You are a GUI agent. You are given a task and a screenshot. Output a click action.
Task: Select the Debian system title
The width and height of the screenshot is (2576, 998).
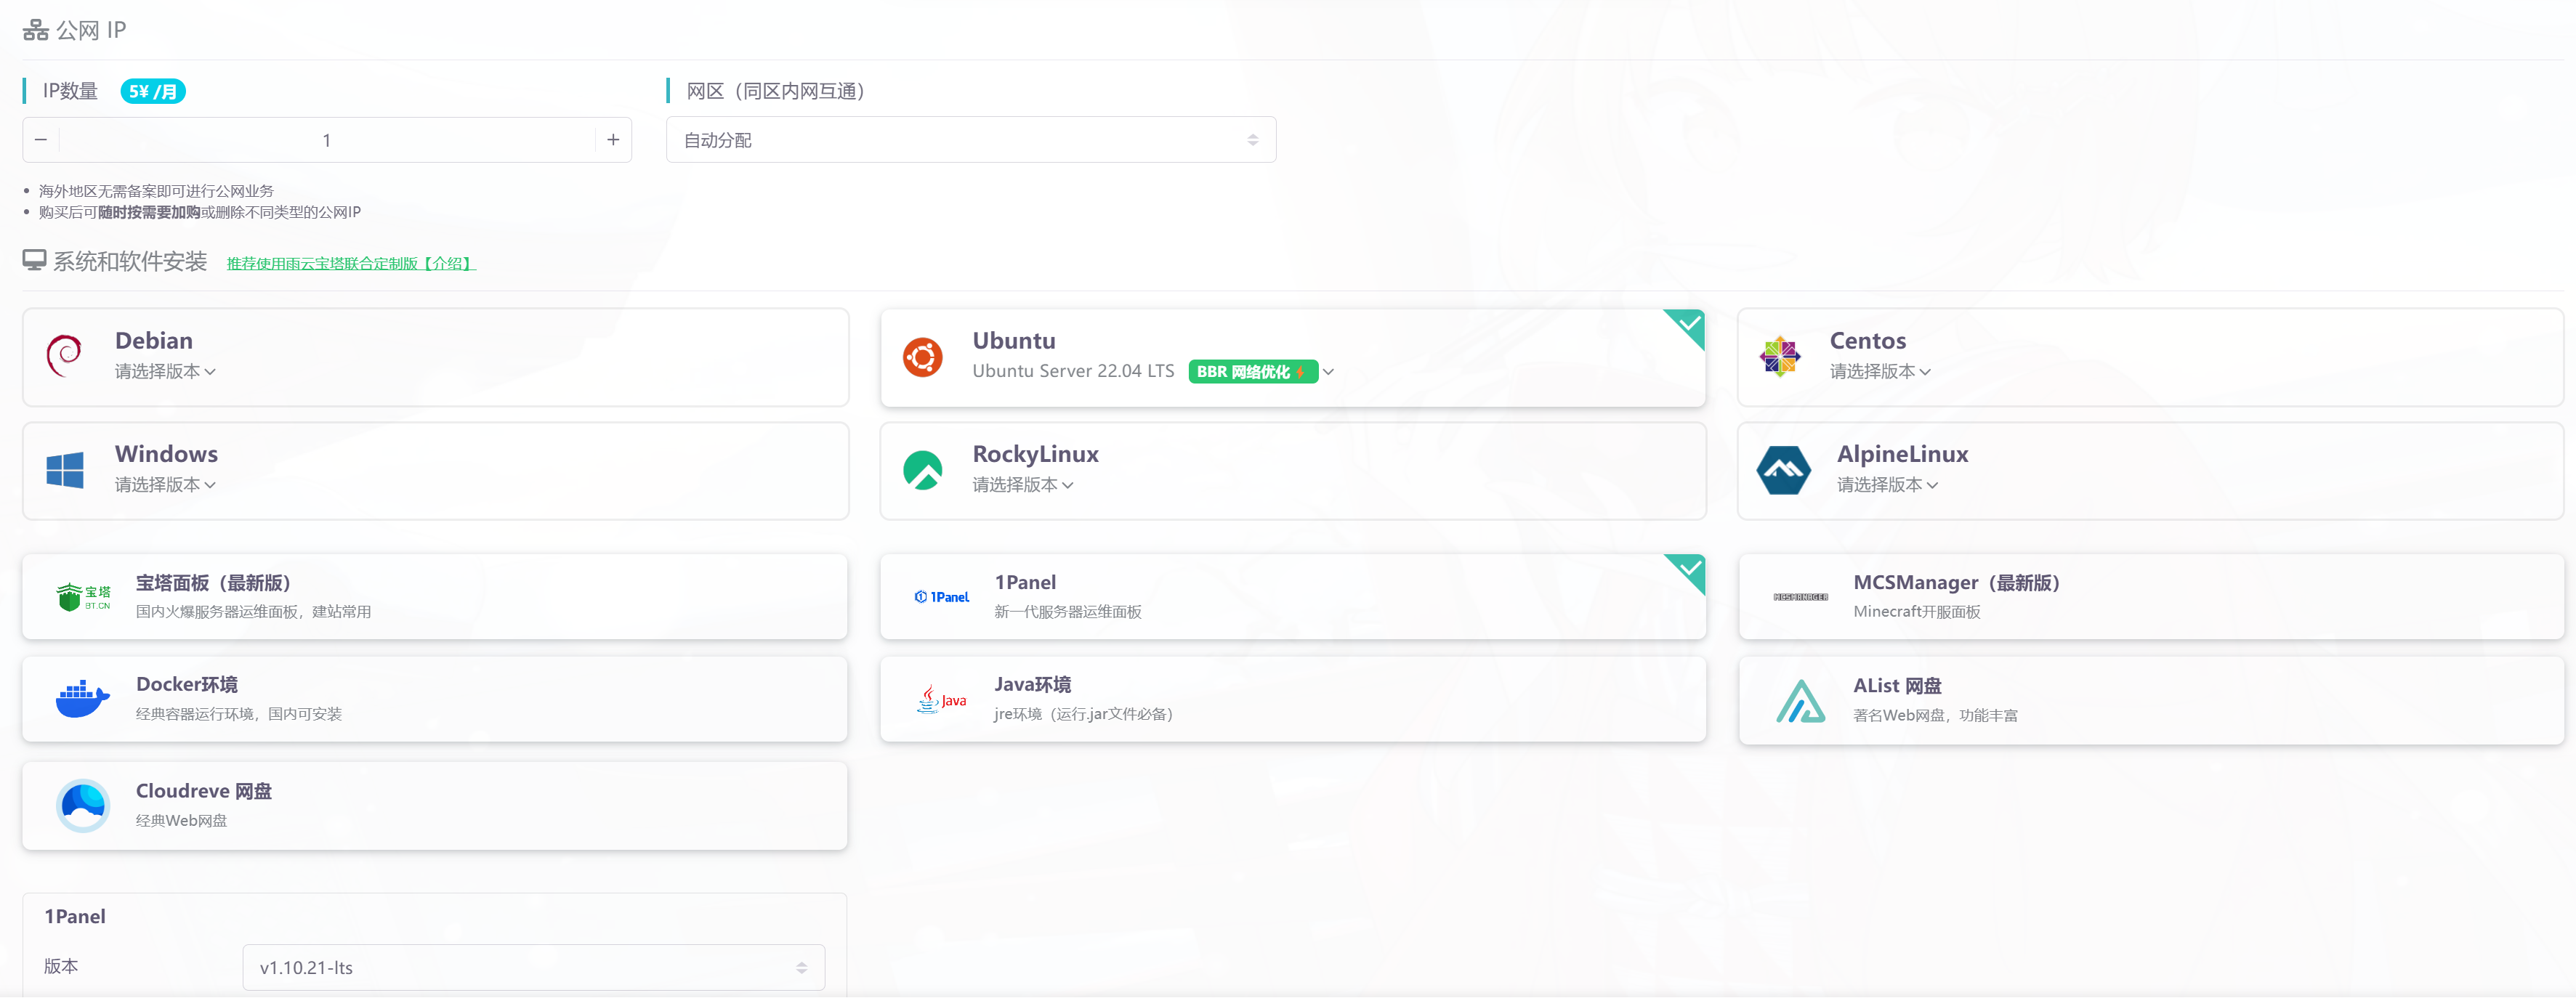pyautogui.click(x=154, y=341)
